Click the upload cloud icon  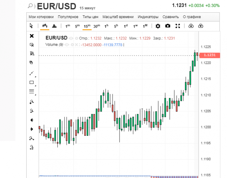click(200, 26)
